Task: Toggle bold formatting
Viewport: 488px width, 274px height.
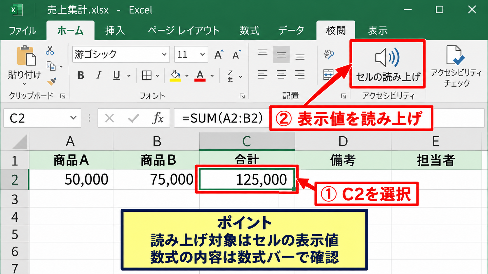Action: click(81, 75)
